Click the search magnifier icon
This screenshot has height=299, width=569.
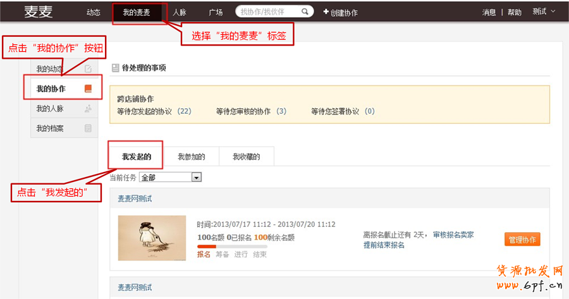305,11
